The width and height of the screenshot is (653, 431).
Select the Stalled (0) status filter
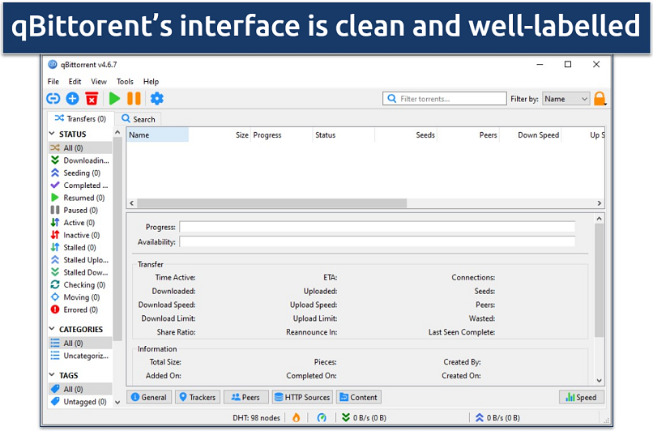80,247
